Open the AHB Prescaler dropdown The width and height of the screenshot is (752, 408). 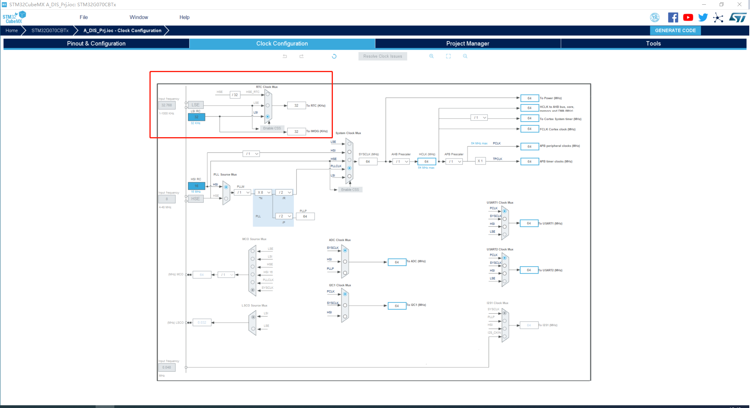point(401,161)
